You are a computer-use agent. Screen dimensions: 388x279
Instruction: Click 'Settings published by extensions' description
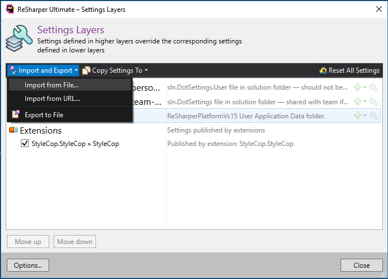(216, 130)
